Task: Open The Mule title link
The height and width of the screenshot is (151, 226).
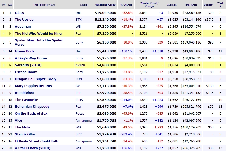Action: [x=23, y=127]
